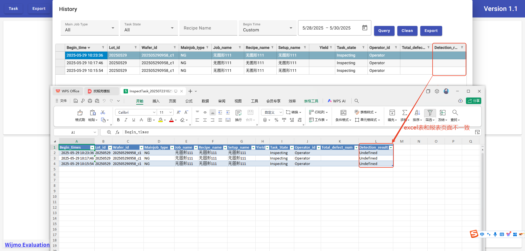Click the Format Painter brush icon
The image size is (525, 251).
click(x=80, y=113)
